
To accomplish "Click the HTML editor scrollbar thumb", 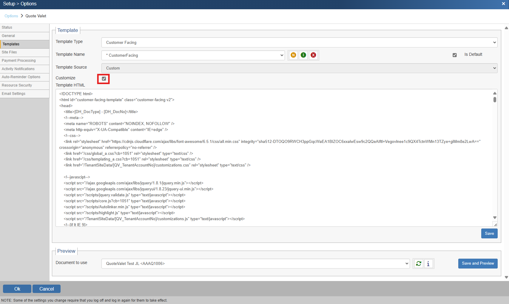I will tap(495, 100).
